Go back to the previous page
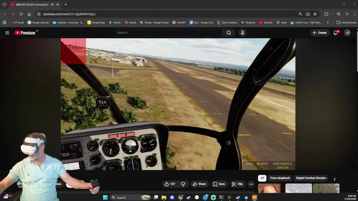This screenshot has width=358, height=201. [x=5, y=14]
